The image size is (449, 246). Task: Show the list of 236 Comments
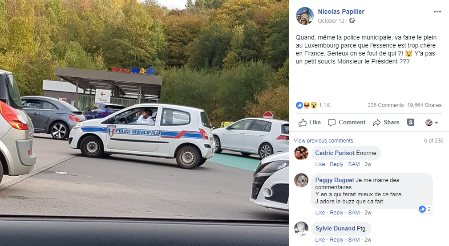click(x=385, y=105)
